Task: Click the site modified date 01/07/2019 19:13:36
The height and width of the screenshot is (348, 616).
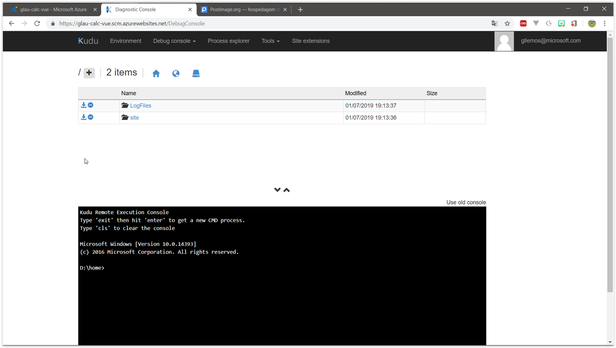Action: click(x=371, y=118)
